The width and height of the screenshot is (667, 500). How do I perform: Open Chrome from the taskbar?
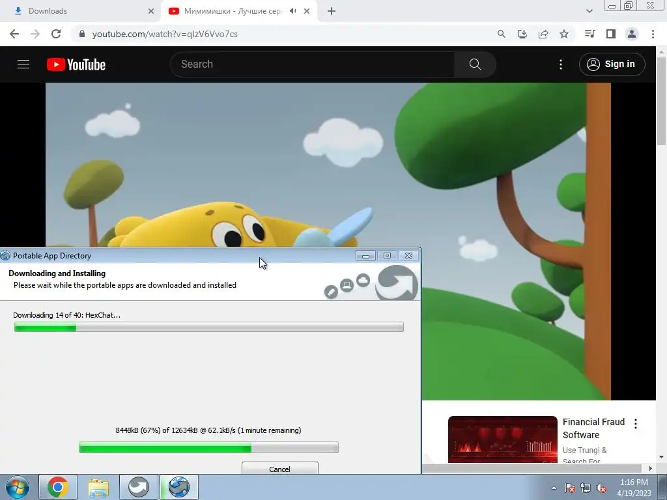coord(58,487)
